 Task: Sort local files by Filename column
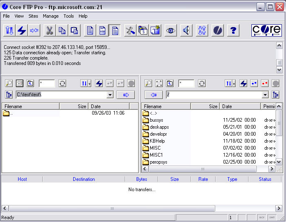click(30, 106)
